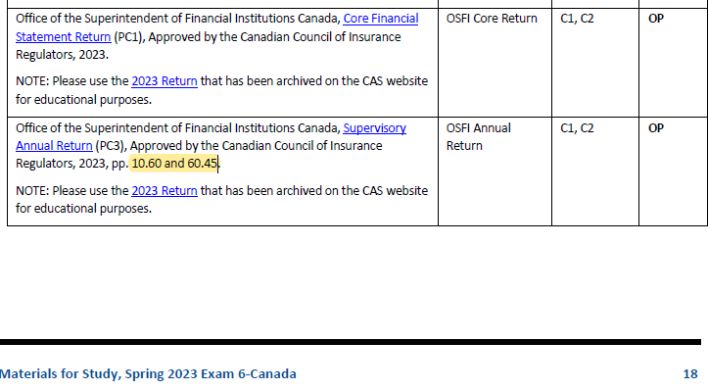The width and height of the screenshot is (708, 391).
Task: Click the thick black footer divider line
Action: pos(351,342)
